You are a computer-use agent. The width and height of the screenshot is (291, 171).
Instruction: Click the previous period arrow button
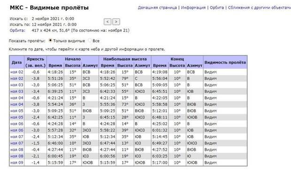coord(107,22)
